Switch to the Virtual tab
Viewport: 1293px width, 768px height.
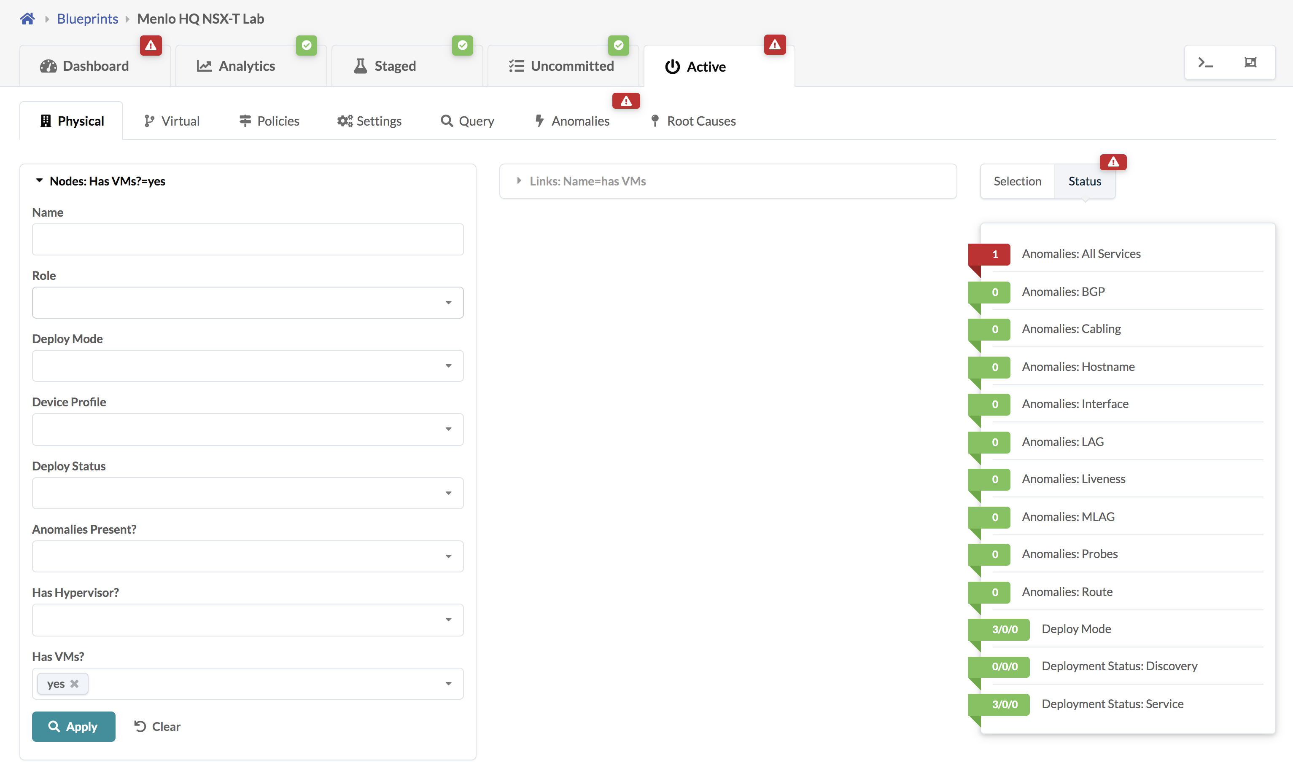[x=171, y=121]
